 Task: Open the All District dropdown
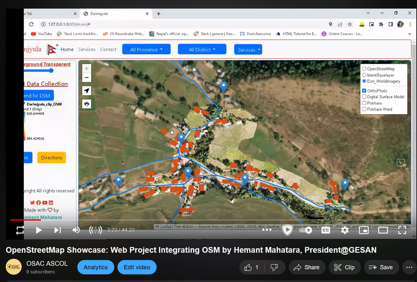[202, 49]
